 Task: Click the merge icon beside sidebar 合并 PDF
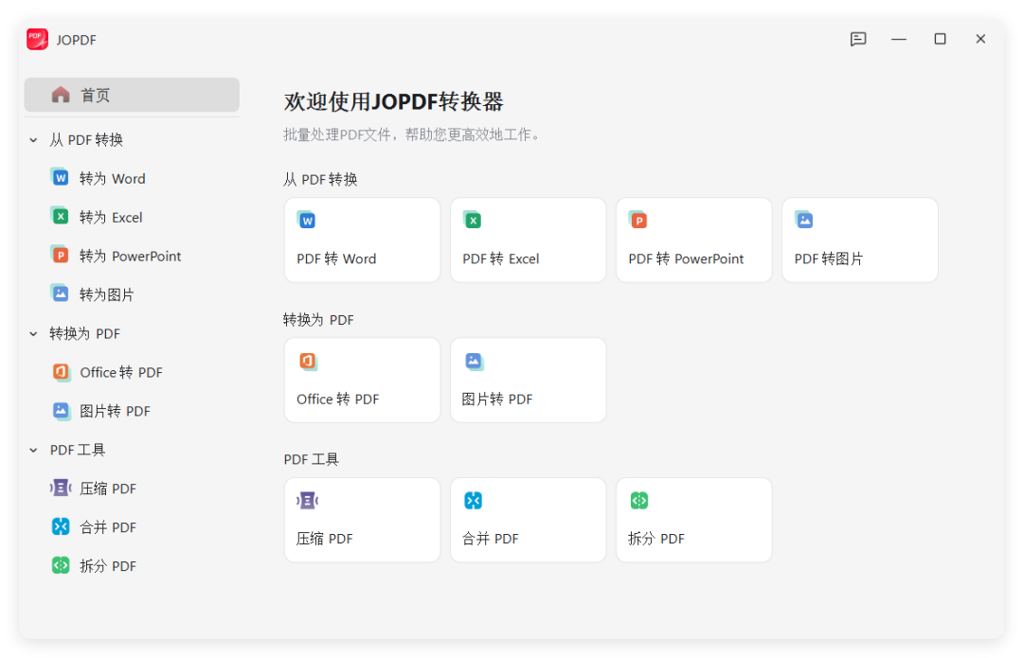pyautogui.click(x=61, y=526)
